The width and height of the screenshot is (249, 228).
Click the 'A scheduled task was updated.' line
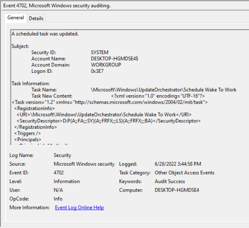tap(45, 34)
